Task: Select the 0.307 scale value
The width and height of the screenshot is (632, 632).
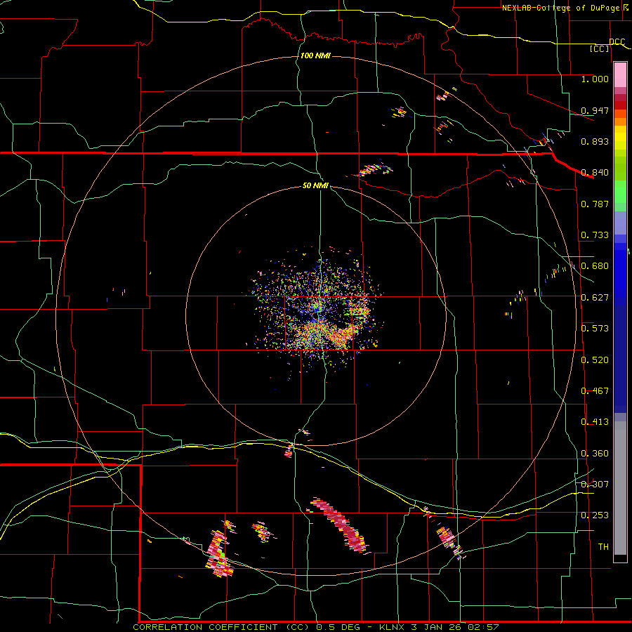Action: [x=595, y=484]
